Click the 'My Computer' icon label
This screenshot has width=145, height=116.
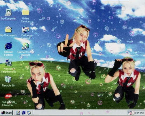click(8, 19)
